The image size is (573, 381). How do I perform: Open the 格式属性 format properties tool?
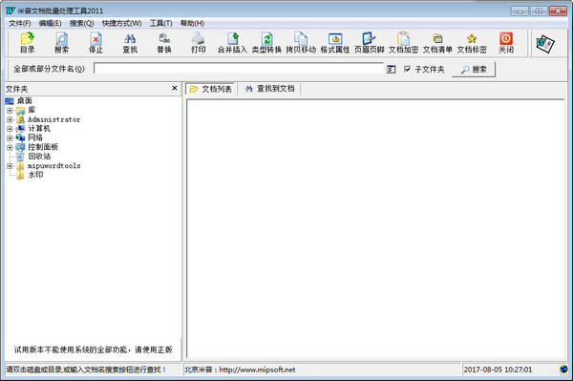pyautogui.click(x=335, y=43)
